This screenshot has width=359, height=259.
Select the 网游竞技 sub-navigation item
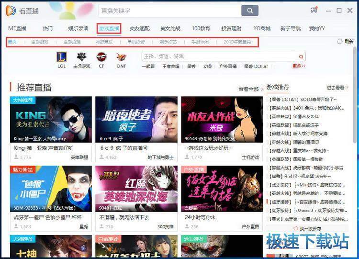[104, 42]
